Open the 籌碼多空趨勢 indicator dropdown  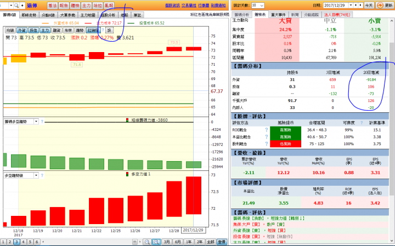click(36, 122)
